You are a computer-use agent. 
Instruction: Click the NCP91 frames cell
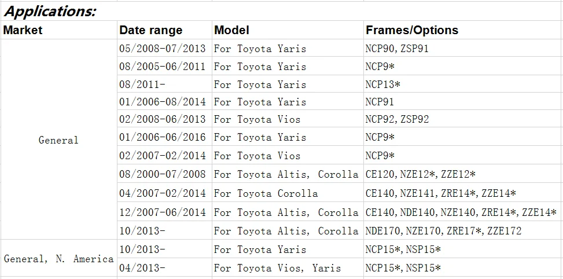coord(463,102)
